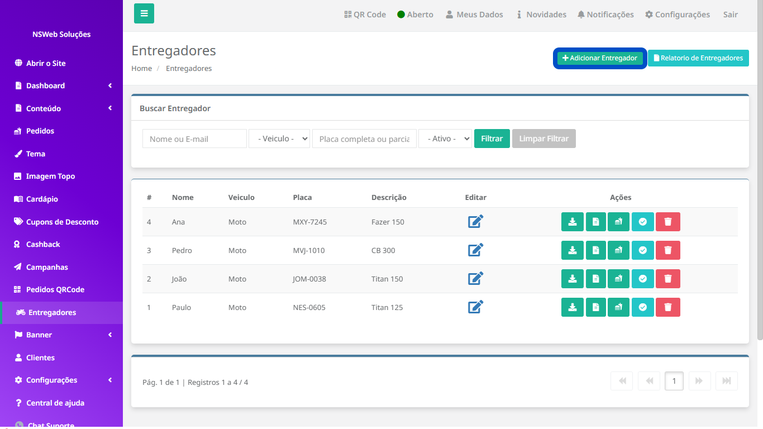Click Abrir o Site in the sidebar
Screen dimensions: 763x429
point(61,63)
